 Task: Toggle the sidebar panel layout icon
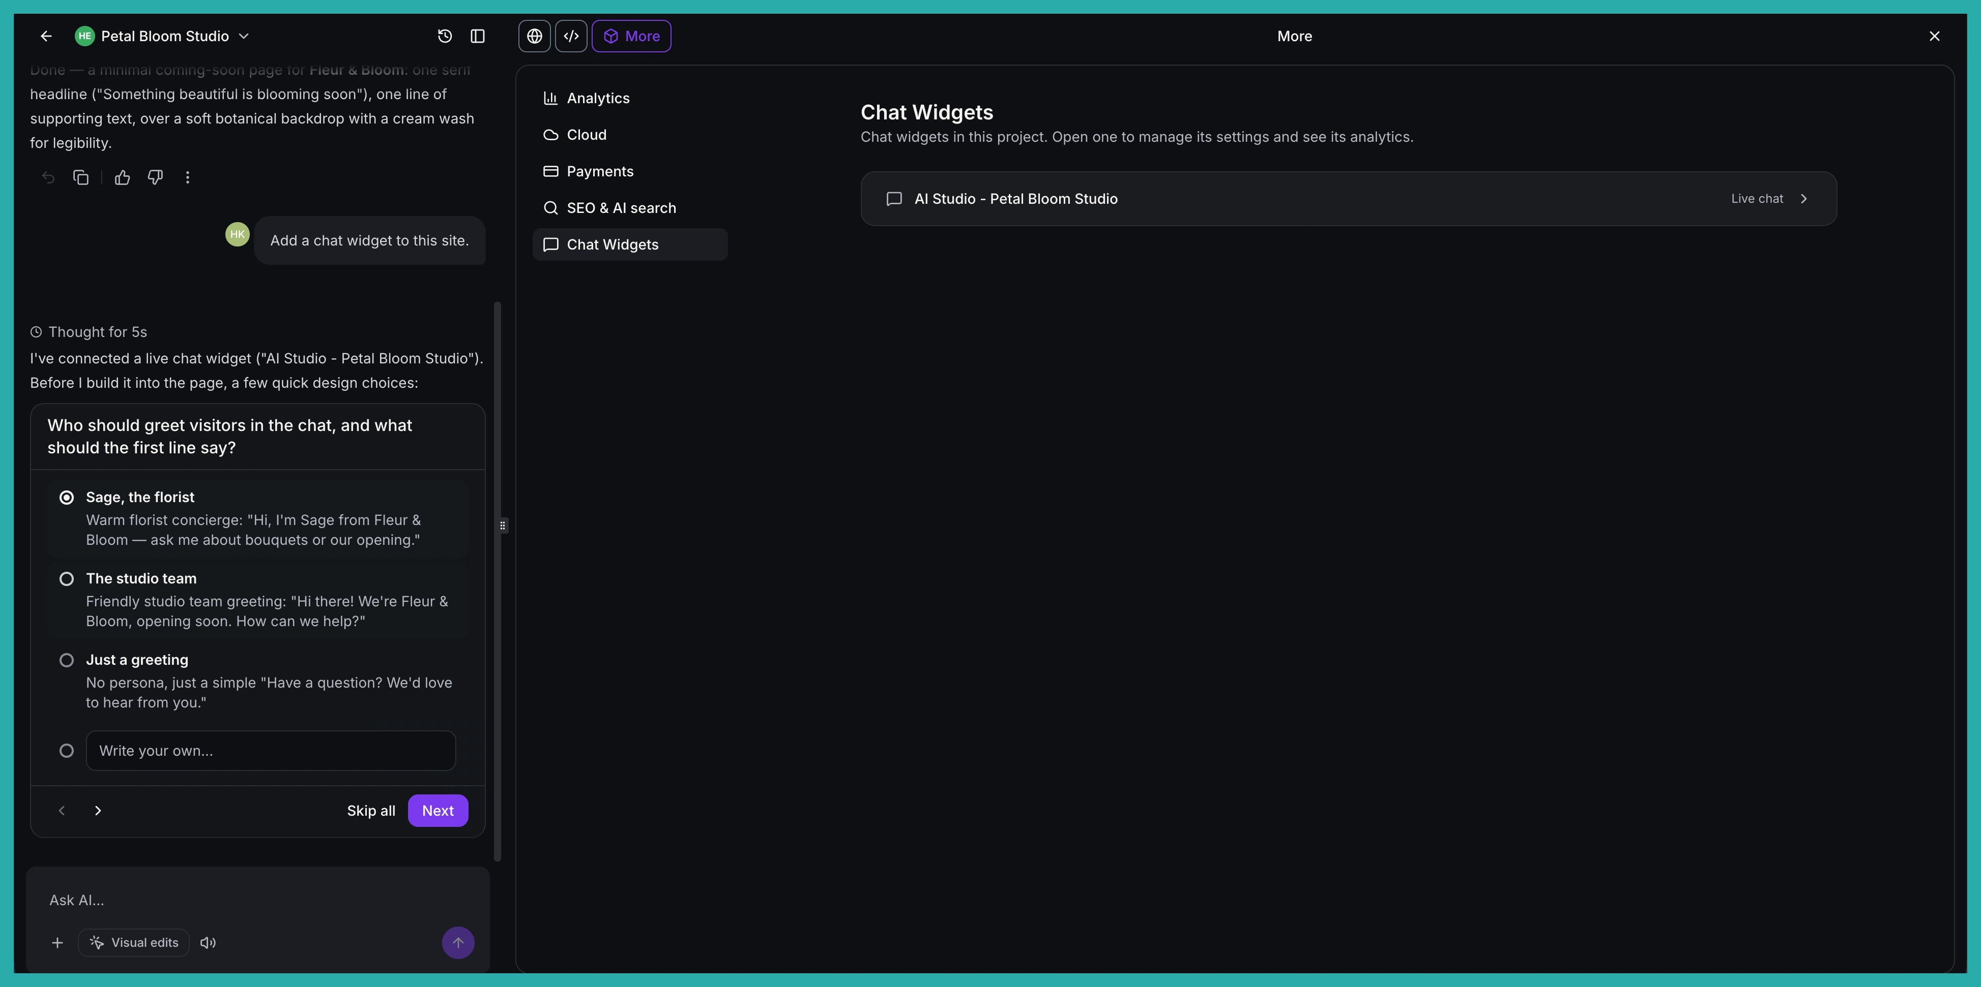pyautogui.click(x=478, y=36)
